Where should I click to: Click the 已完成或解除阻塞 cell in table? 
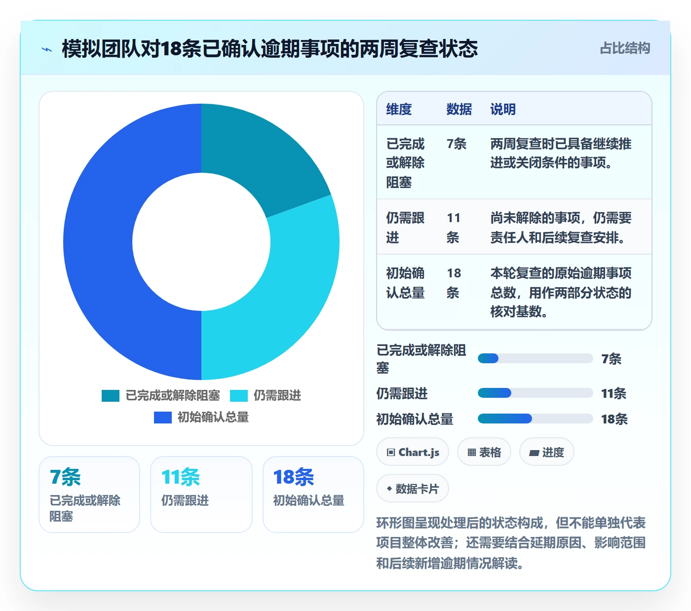click(407, 163)
